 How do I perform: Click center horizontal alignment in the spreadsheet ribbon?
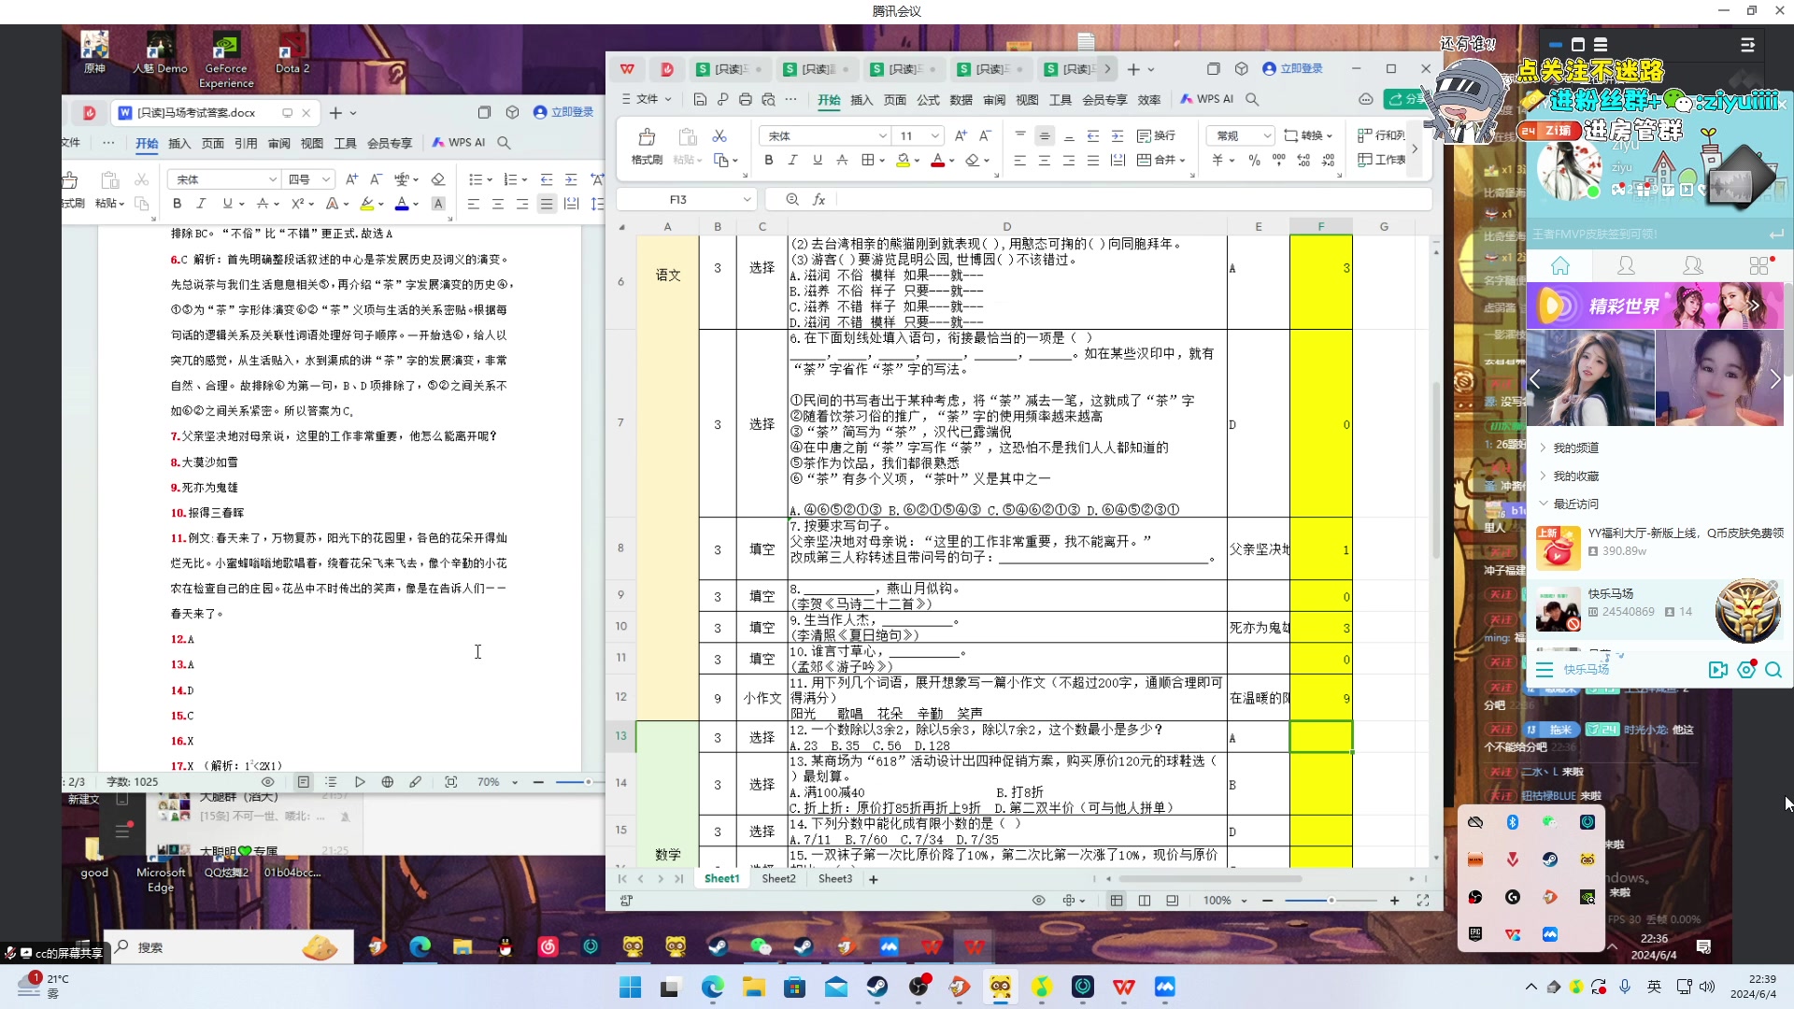(1045, 161)
